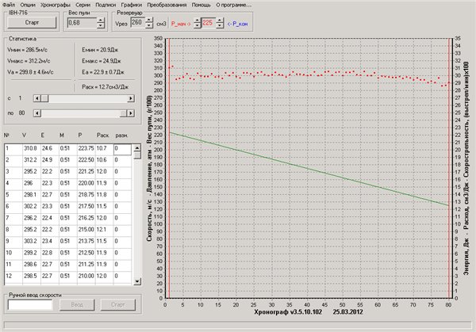This screenshot has width=476, height=332.
Task: Open the Файл menu
Action: point(9,5)
